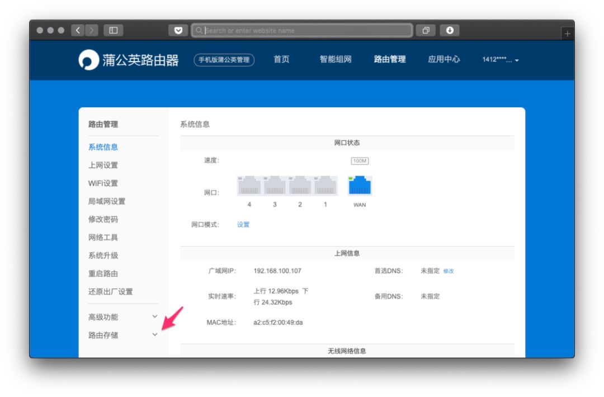Click LAN port 1 icon
Viewport: 604px width, 397px height.
[x=325, y=186]
